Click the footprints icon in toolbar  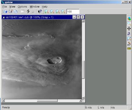[28, 11]
